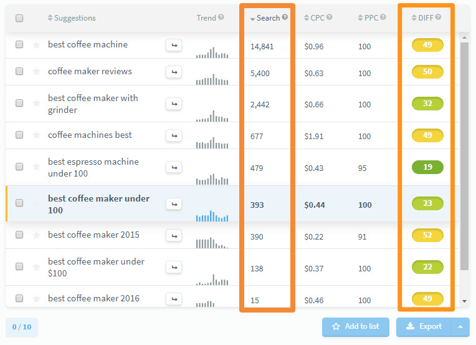Click the help icon next to CPC
The image size is (476, 345).
click(x=330, y=17)
